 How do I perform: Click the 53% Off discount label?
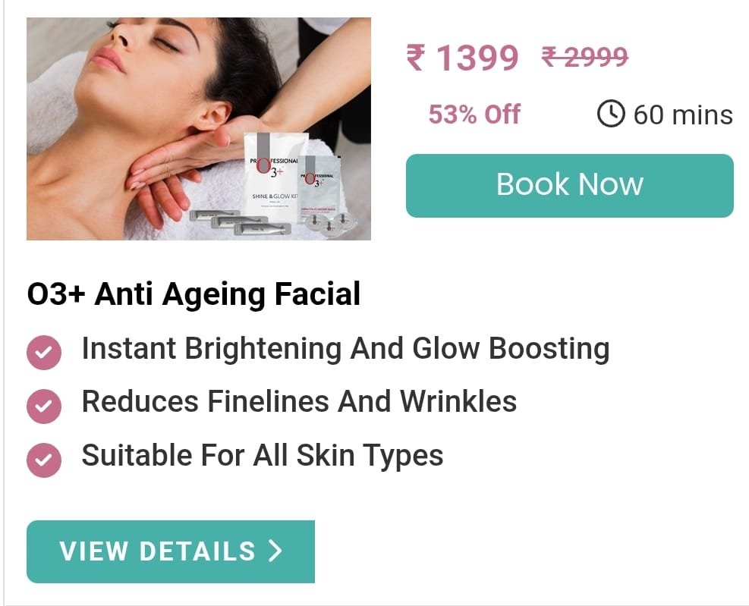474,114
